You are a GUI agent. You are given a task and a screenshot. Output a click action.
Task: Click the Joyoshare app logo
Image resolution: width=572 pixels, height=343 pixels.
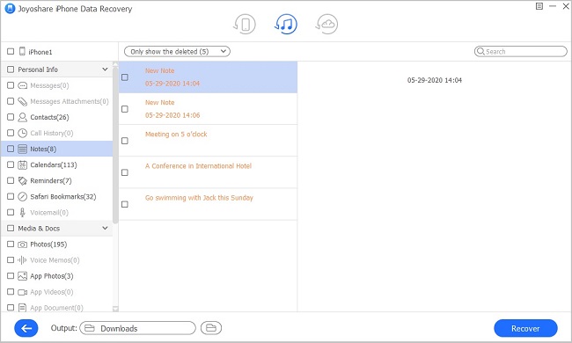pos(10,9)
